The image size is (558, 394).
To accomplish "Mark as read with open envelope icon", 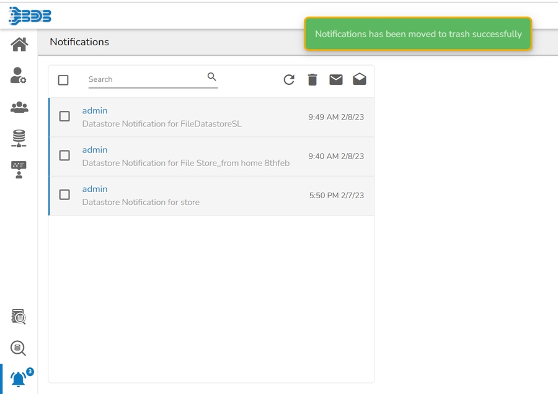I will pyautogui.click(x=360, y=79).
